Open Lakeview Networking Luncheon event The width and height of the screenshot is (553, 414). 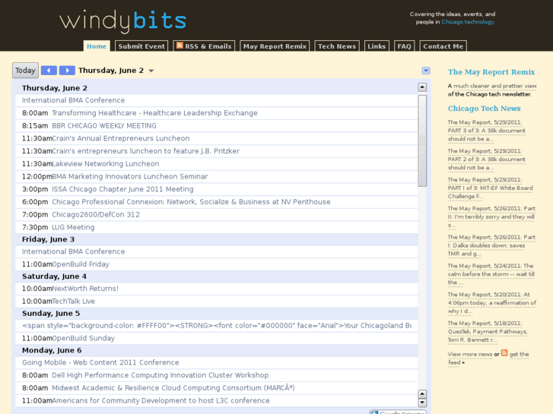point(106,164)
